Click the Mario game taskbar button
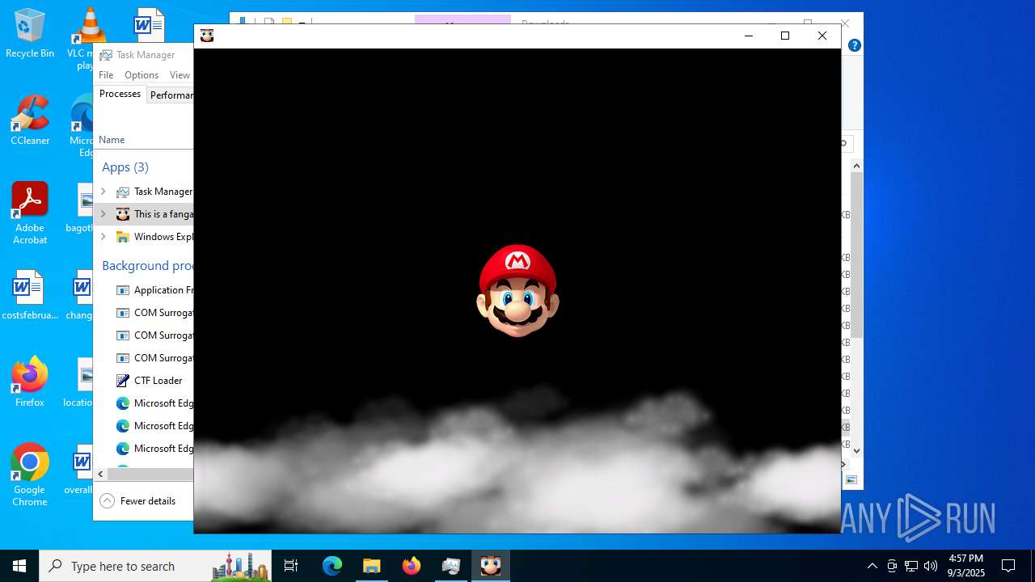The width and height of the screenshot is (1035, 582). pos(491,566)
